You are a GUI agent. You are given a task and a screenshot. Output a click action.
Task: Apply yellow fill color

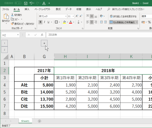click(65, 22)
